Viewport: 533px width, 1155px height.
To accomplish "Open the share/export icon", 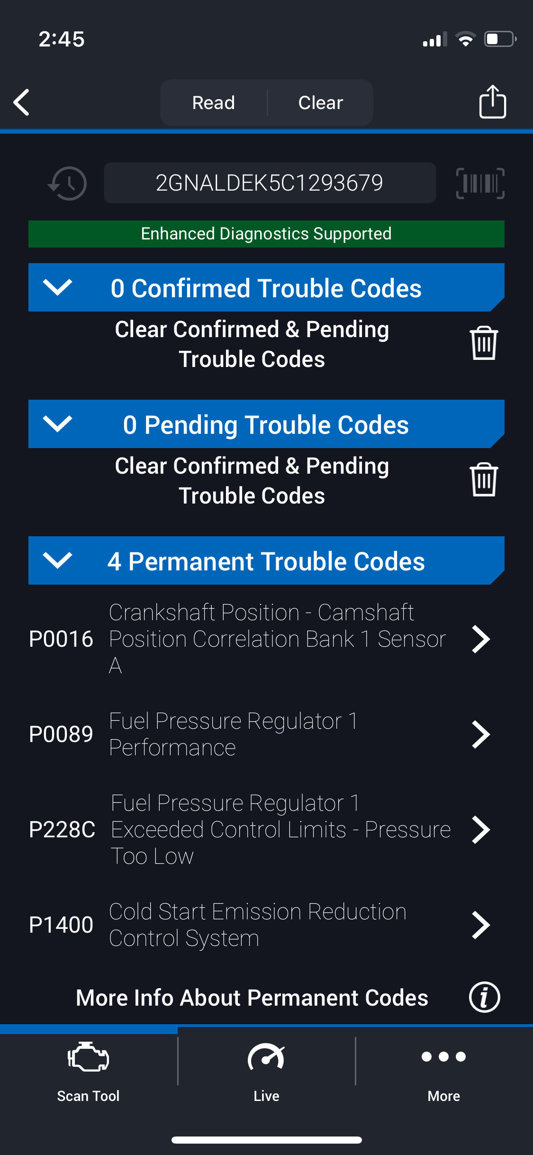I will (492, 102).
